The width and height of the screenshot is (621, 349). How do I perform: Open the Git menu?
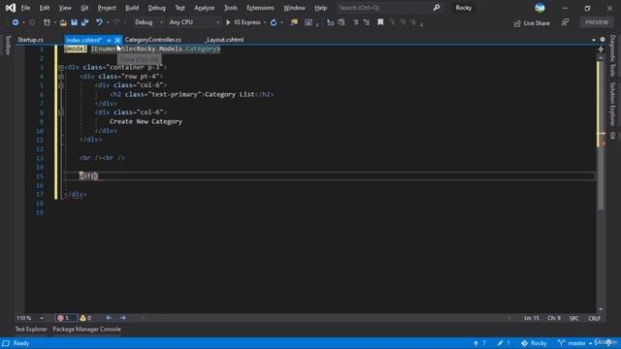[84, 8]
